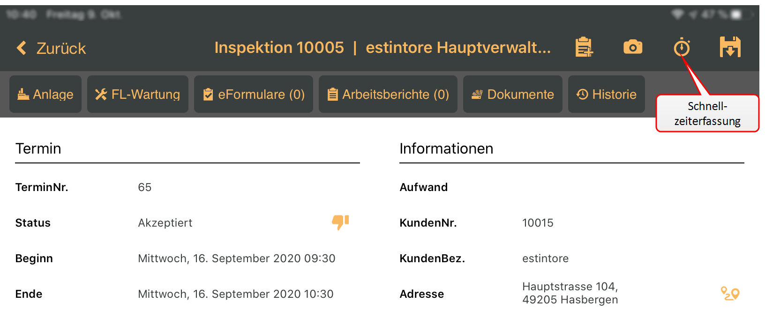Tap the back chevron arrow icon
Screen dimensions: 765x317
coord(22,48)
